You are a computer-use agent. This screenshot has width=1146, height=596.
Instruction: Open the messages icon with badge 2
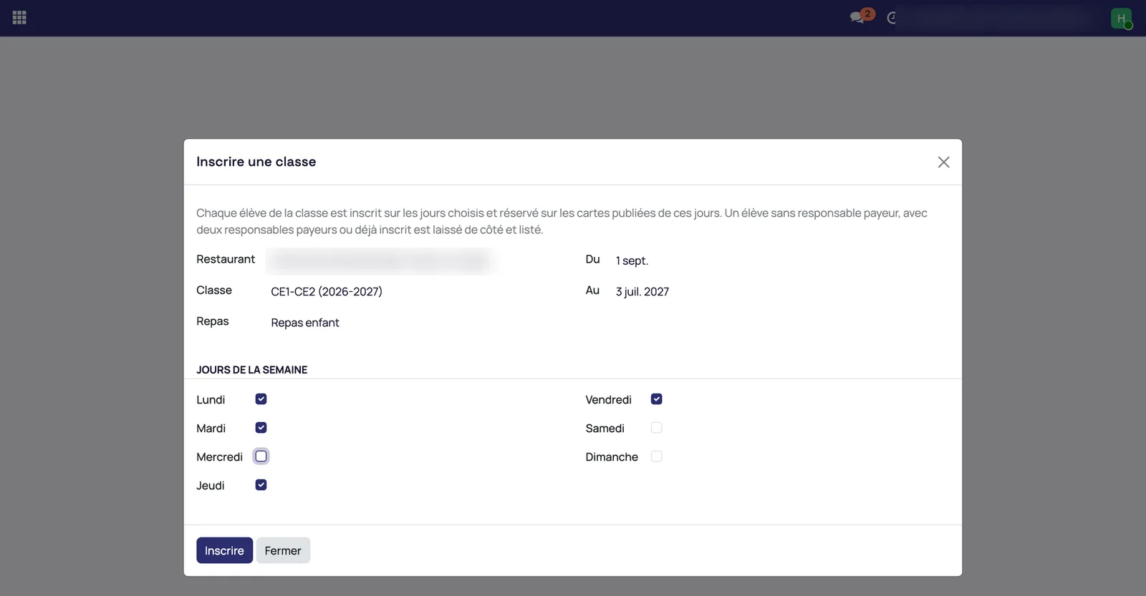(861, 16)
